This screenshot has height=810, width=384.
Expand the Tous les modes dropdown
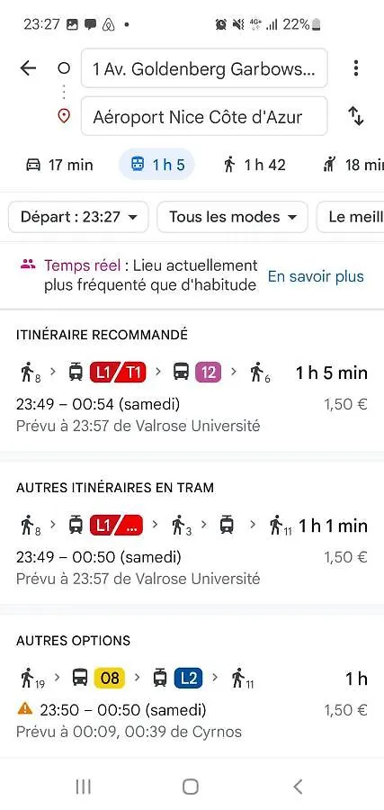(232, 217)
